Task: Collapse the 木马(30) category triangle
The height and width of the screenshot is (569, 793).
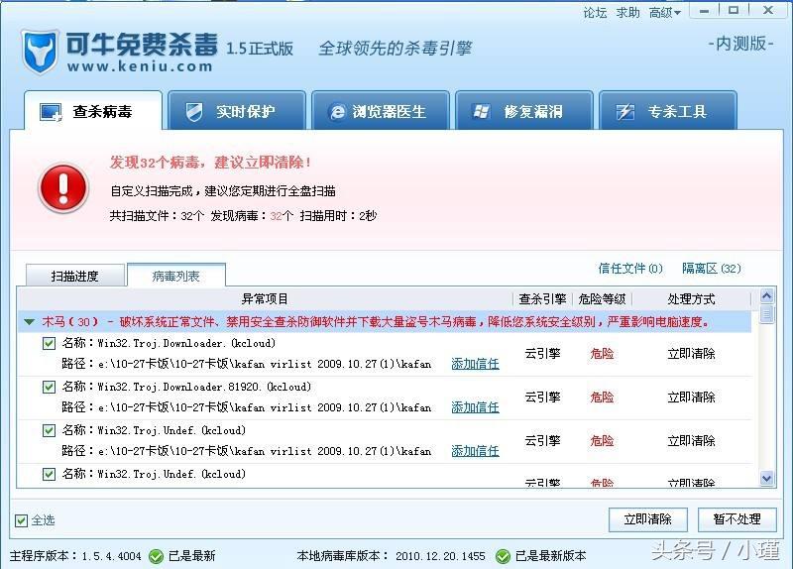Action: 30,322
